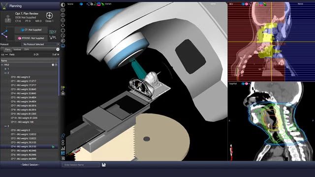Screen dimensions: 315x177
Task: Click the Opt 7, Plan Review title
Action: coord(27,14)
